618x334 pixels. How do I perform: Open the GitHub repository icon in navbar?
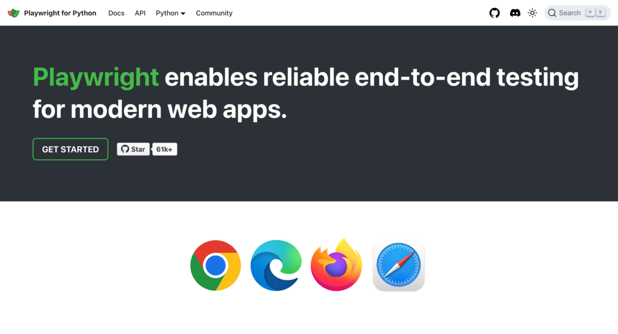point(494,13)
